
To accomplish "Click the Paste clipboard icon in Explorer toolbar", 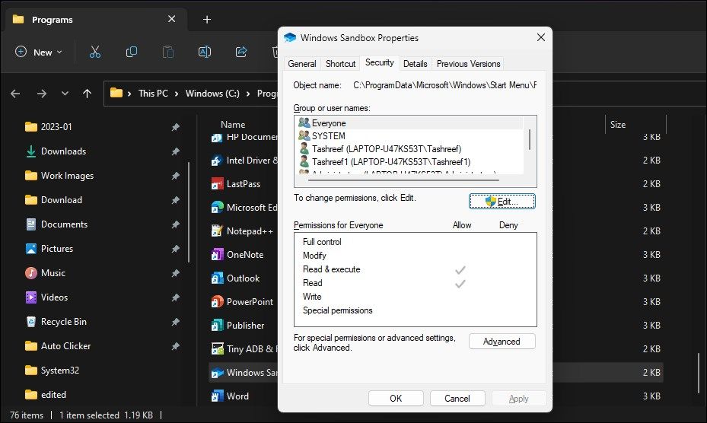I will (167, 52).
